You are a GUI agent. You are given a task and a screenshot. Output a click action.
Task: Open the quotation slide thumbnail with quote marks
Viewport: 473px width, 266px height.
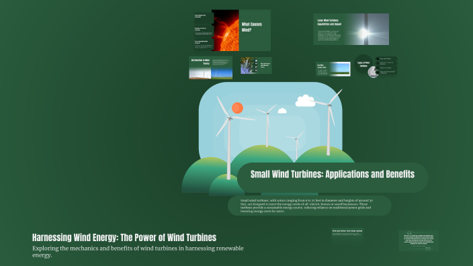tap(419, 240)
